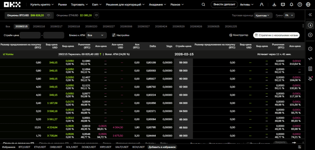Open the Купить крипто dropdown menu
Screen dimensions: 315x150
tap(42, 4)
